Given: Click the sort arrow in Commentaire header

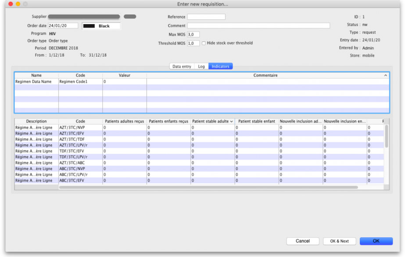Looking at the screenshot, I should [x=386, y=75].
